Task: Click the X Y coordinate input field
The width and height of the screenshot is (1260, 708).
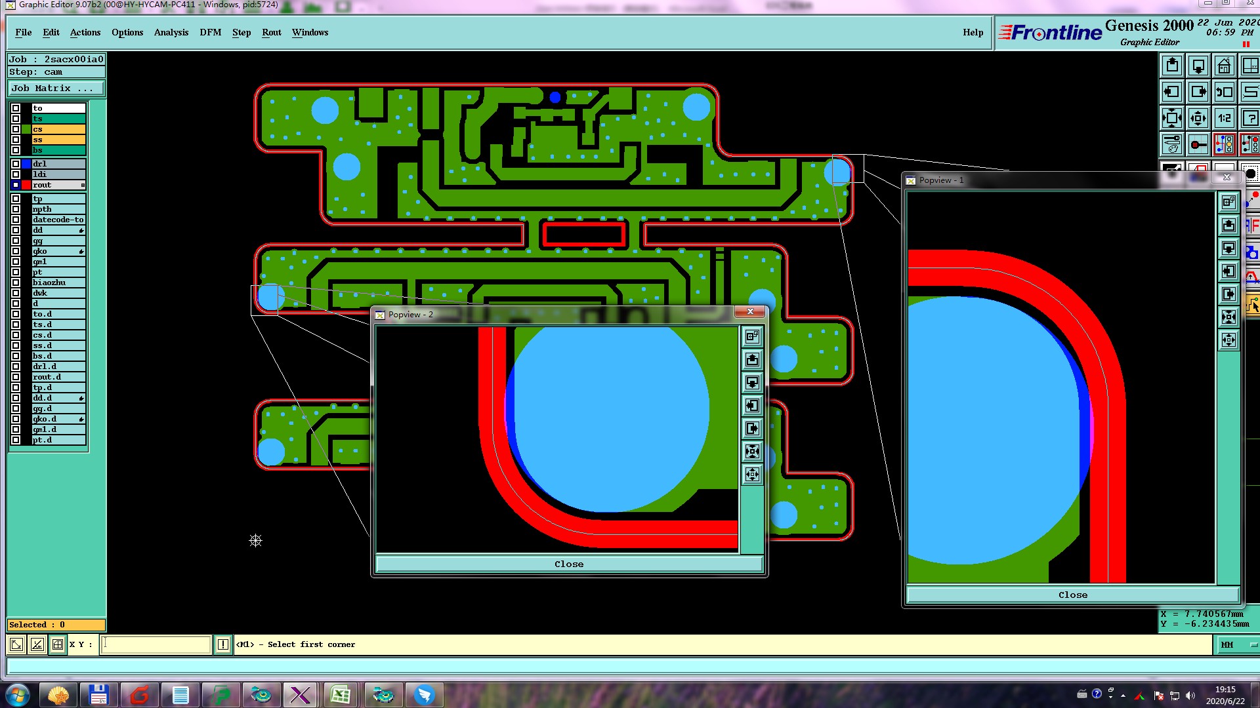Action: point(156,644)
